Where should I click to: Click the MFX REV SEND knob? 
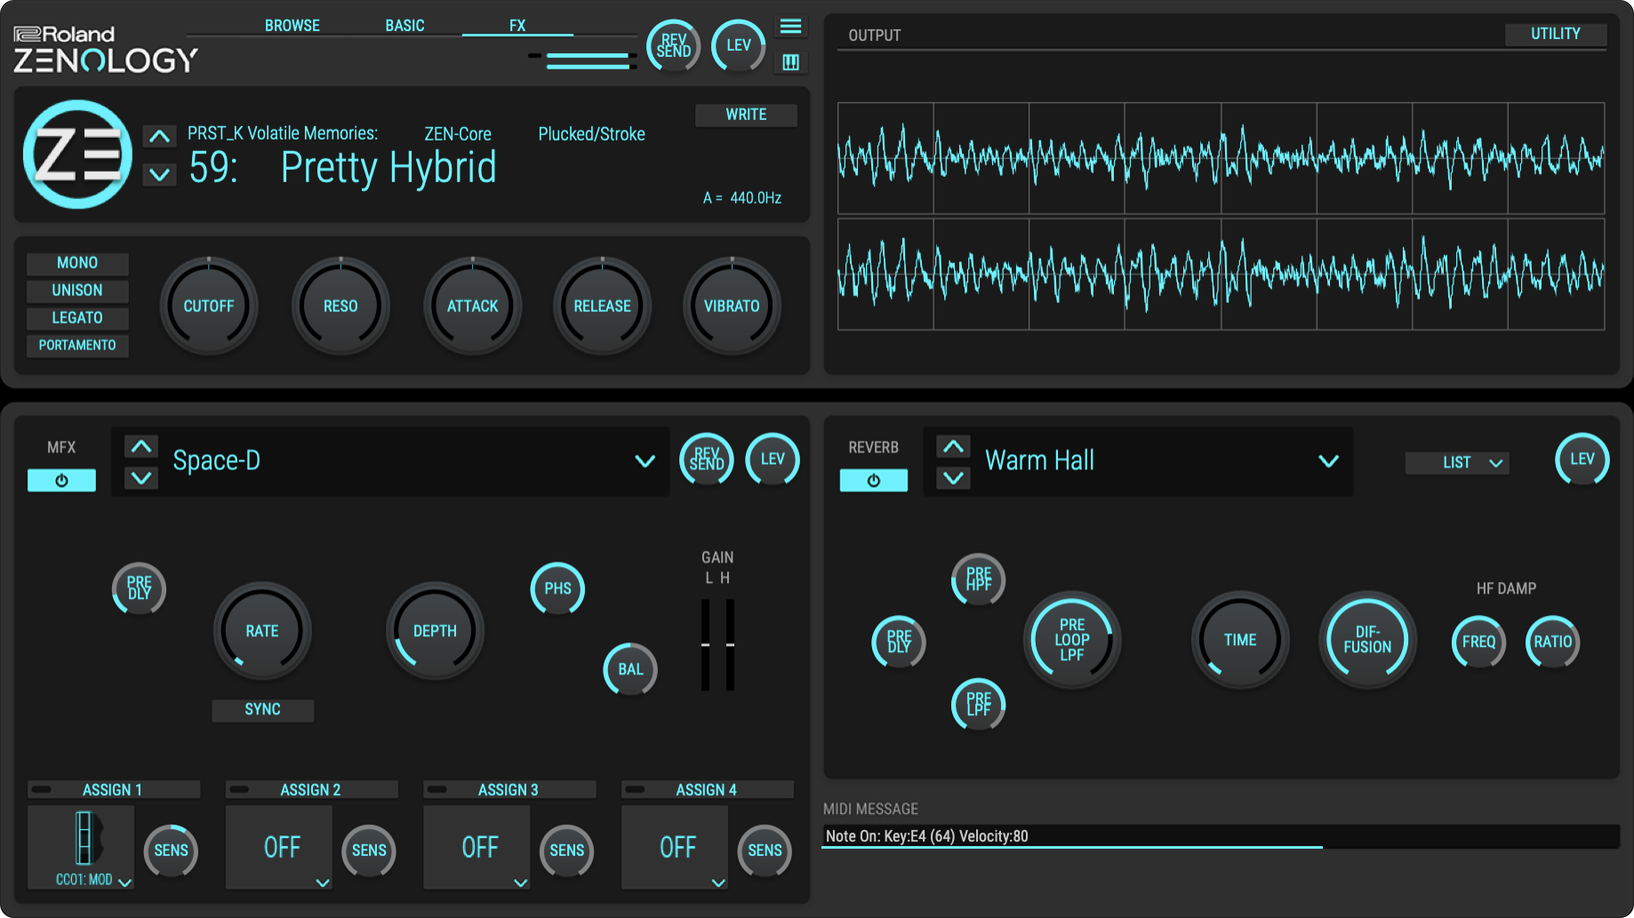[707, 459]
